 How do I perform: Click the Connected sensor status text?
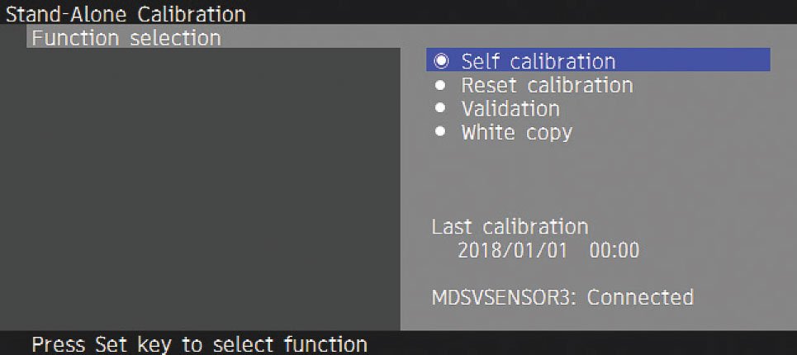tap(640, 297)
